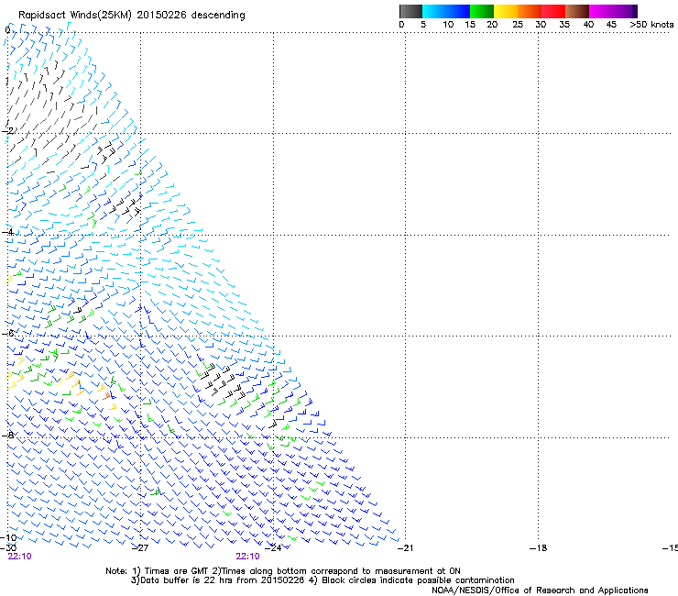678x596 pixels.
Task: Click the purple 22:10 time left of -24
Action: (x=247, y=557)
